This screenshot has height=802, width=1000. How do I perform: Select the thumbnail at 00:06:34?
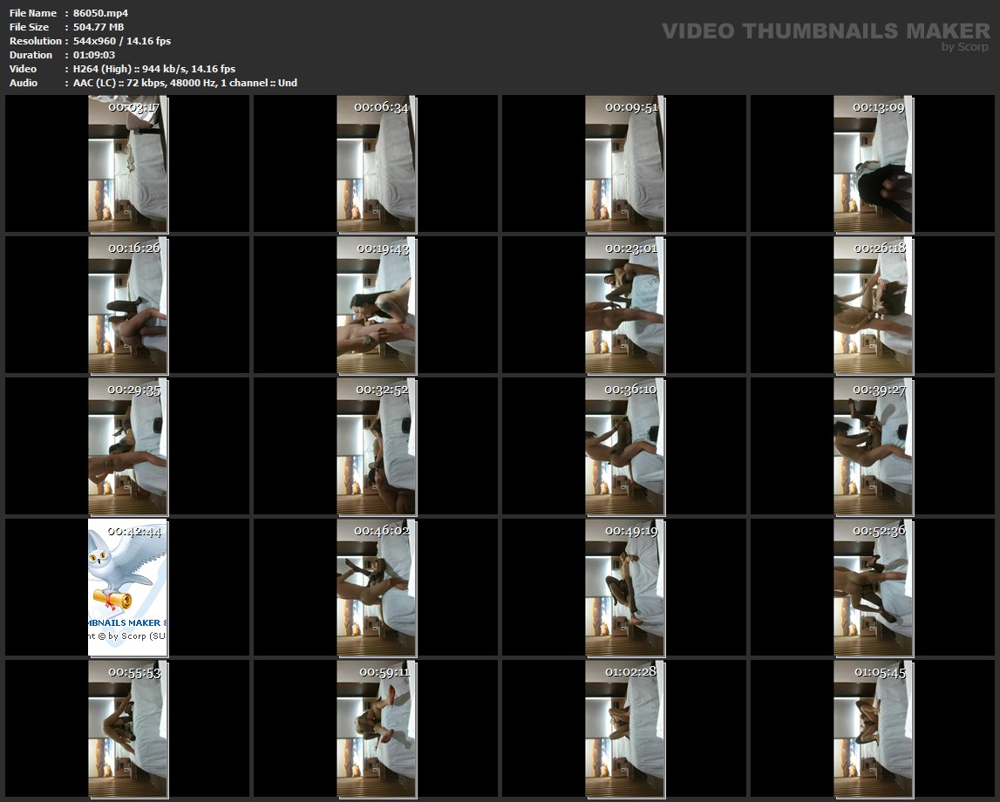pos(377,164)
